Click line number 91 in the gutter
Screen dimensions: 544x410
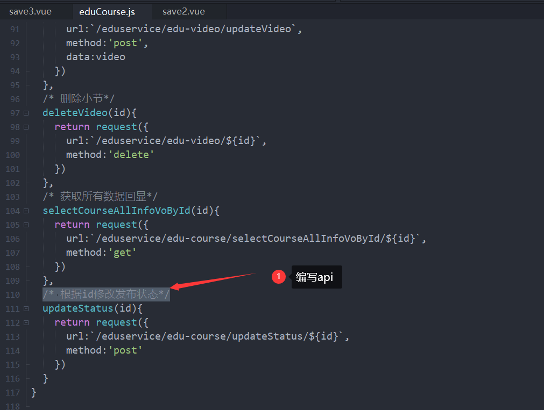click(x=15, y=30)
